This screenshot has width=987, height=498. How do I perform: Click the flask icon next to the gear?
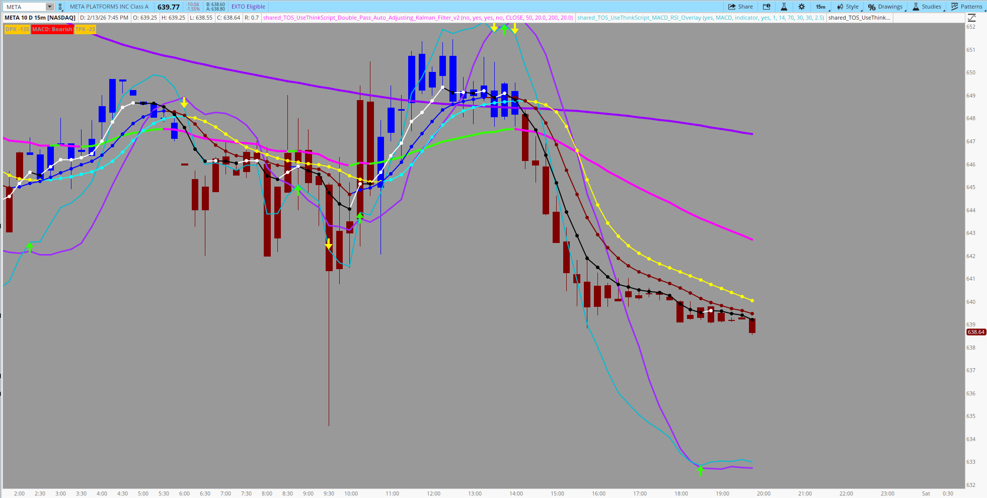coord(784,7)
